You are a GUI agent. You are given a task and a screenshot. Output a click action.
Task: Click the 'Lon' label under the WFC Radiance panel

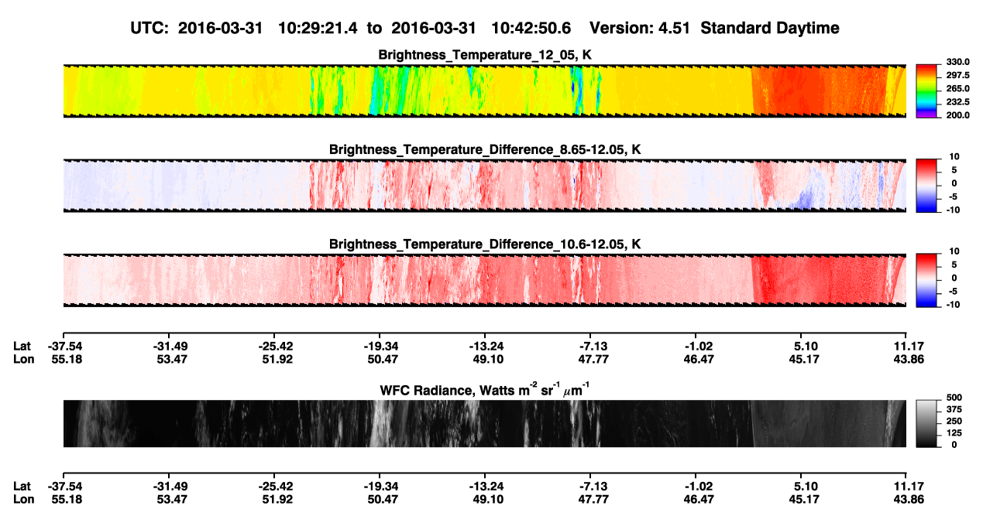[x=22, y=499]
